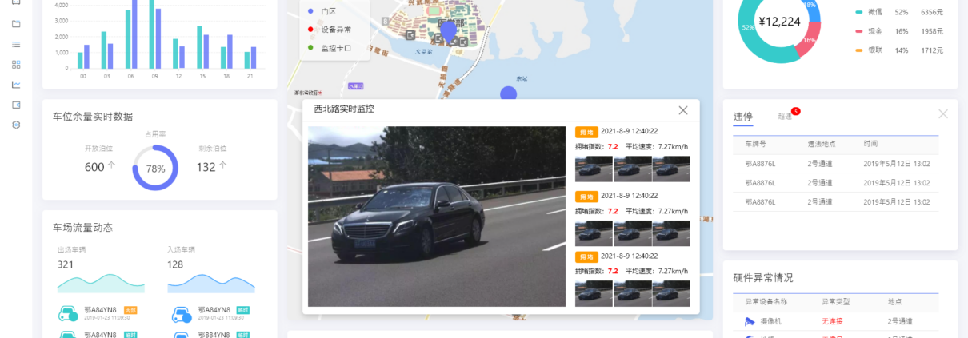Click the 微信 legend color swatch

(x=859, y=12)
